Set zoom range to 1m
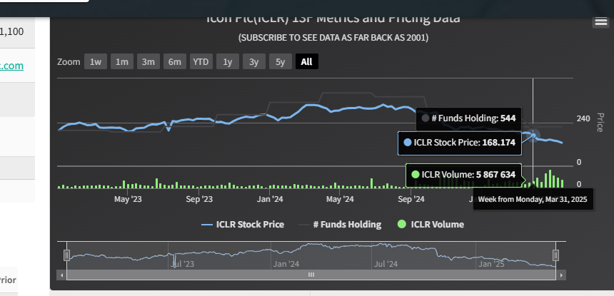Image resolution: width=614 pixels, height=296 pixels. pyautogui.click(x=122, y=62)
